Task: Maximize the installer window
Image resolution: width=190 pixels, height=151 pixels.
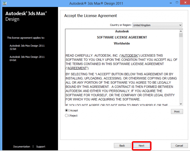Action: click(177, 3)
